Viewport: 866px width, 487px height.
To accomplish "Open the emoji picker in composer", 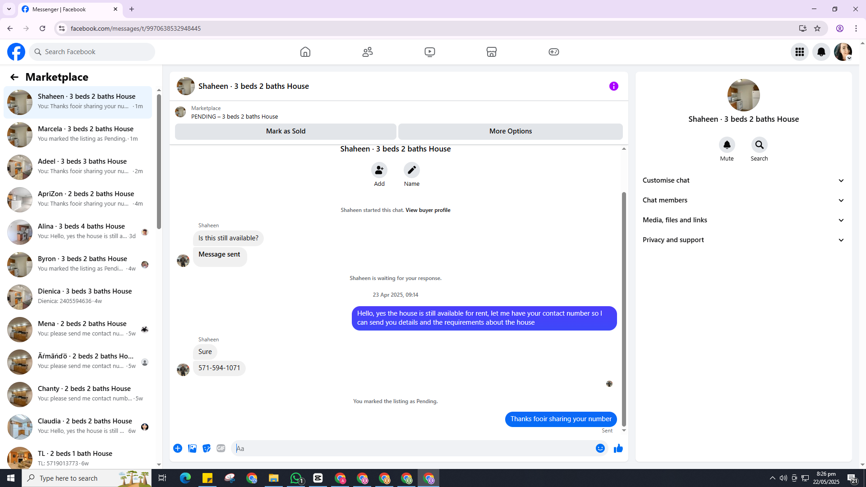I will click(x=600, y=448).
